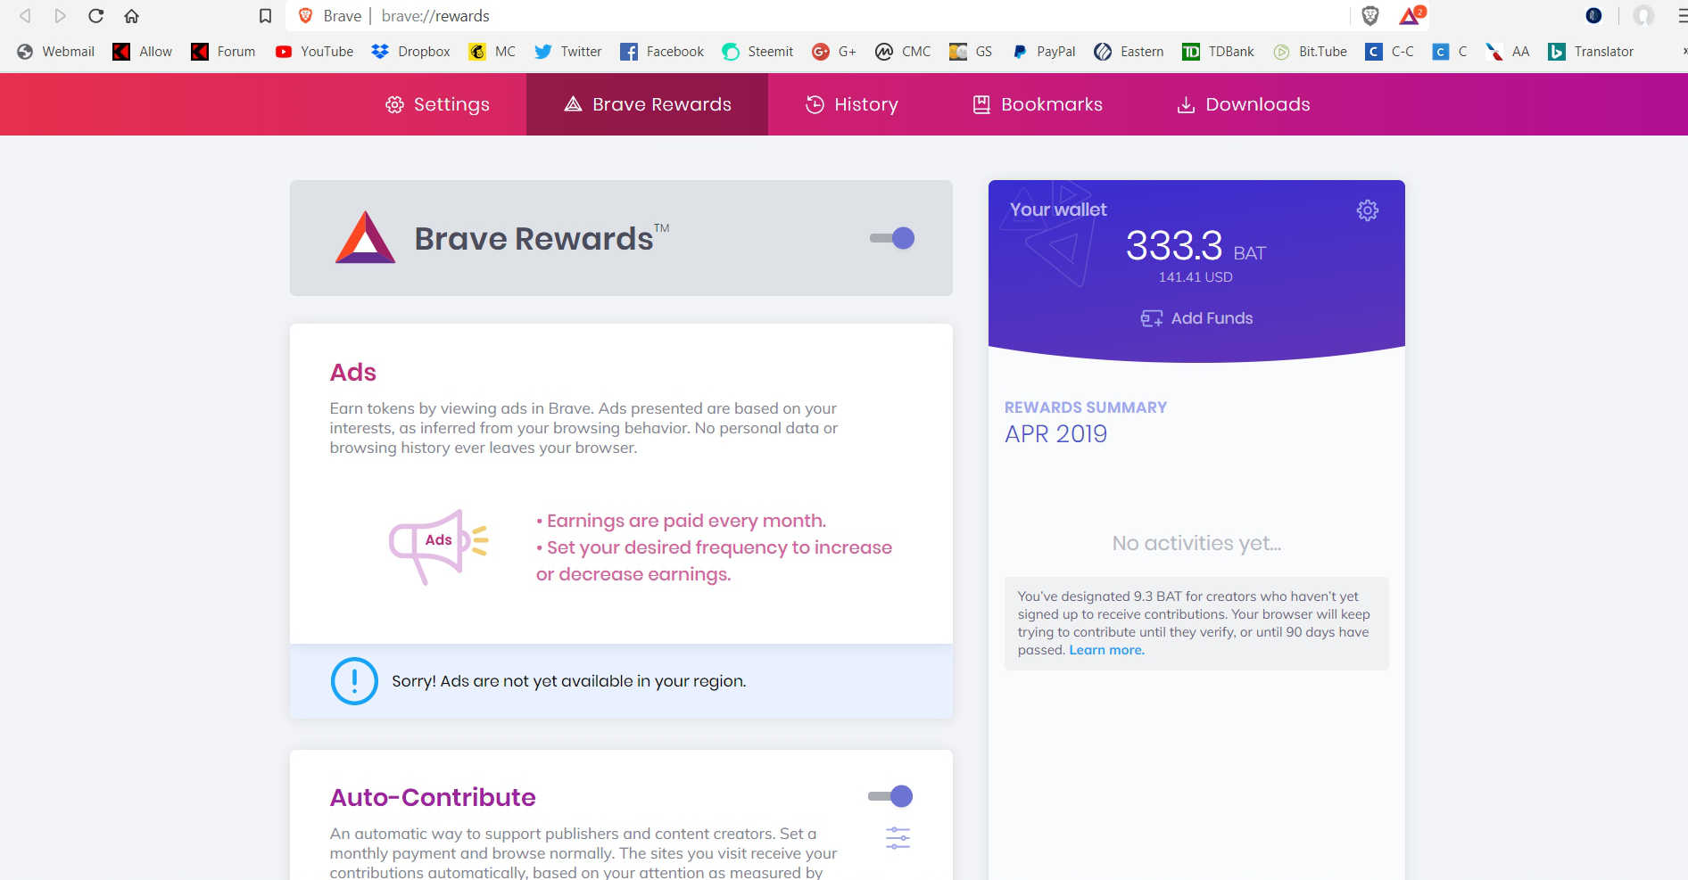Reload the current page
The width and height of the screenshot is (1688, 880).
point(96,16)
